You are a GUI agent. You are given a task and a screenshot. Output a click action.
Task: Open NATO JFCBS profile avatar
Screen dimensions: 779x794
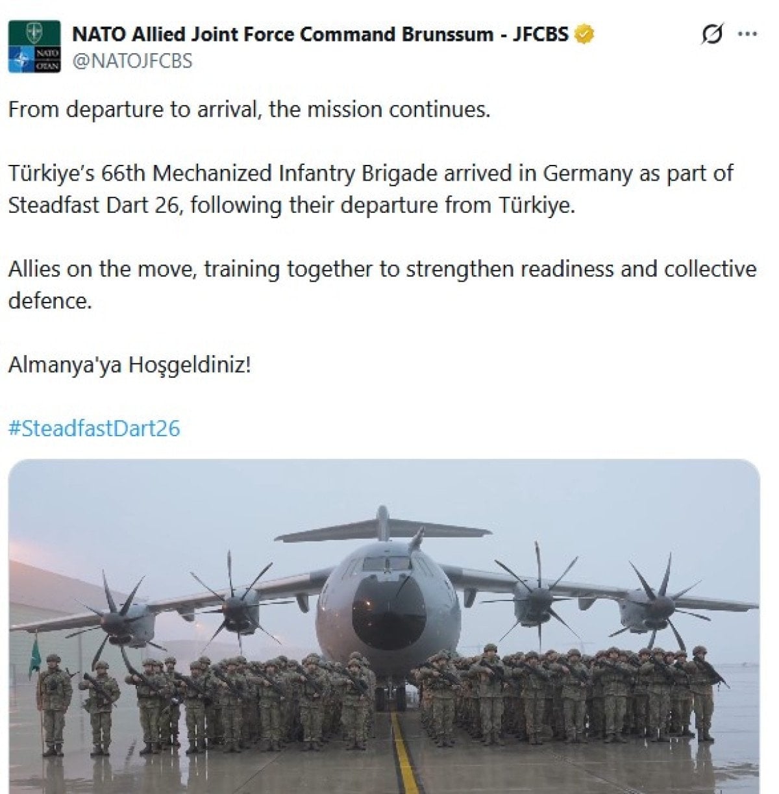pyautogui.click(x=34, y=46)
